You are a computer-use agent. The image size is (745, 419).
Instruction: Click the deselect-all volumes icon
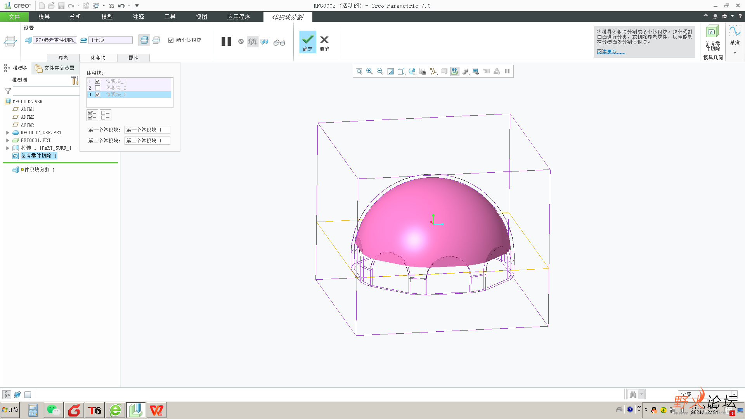[x=106, y=115]
